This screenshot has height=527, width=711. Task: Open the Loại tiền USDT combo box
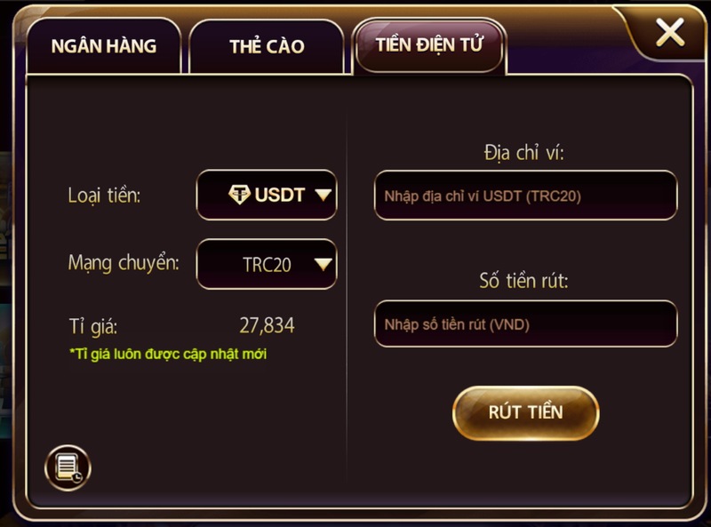(267, 195)
